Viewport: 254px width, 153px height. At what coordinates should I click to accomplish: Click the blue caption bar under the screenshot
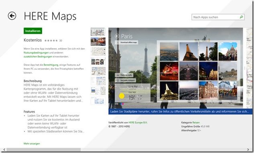coord(180,112)
